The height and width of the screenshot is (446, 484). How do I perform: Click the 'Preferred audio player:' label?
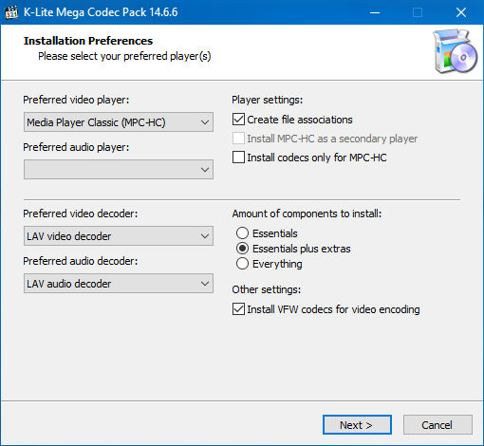[76, 147]
